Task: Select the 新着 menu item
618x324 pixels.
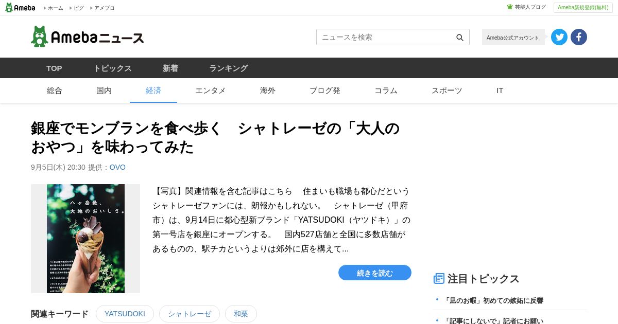Action: [x=170, y=68]
